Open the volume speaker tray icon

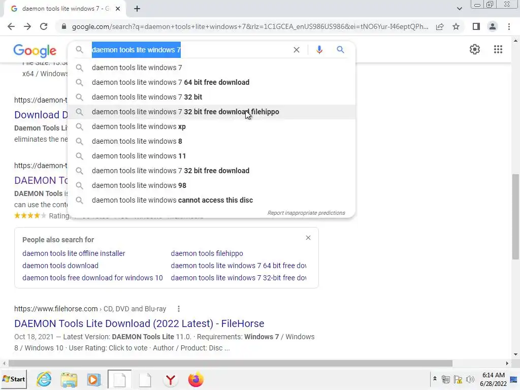(x=470, y=379)
